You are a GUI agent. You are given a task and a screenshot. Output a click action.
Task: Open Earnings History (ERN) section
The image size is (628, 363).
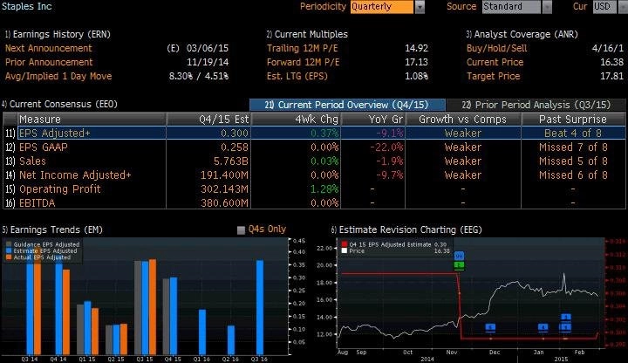[58, 34]
